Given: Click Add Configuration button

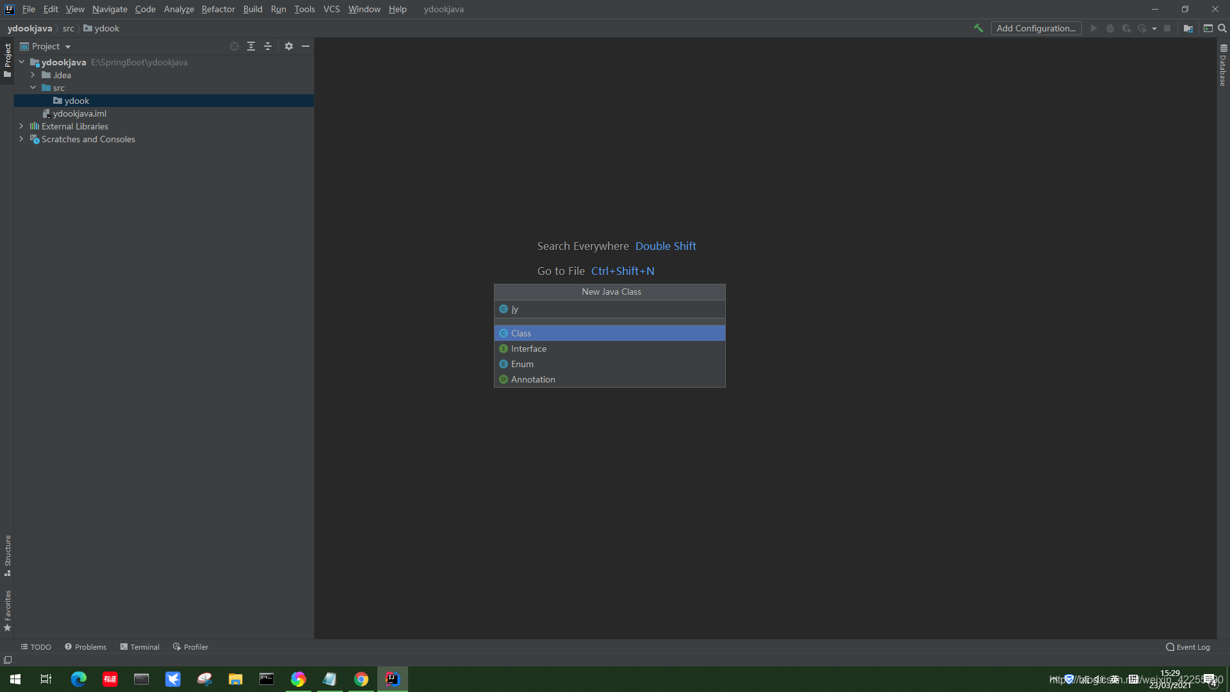Looking at the screenshot, I should point(1036,28).
